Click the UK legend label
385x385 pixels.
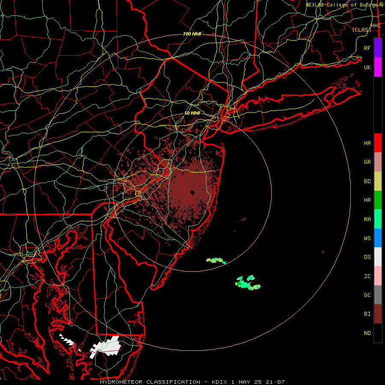367,67
